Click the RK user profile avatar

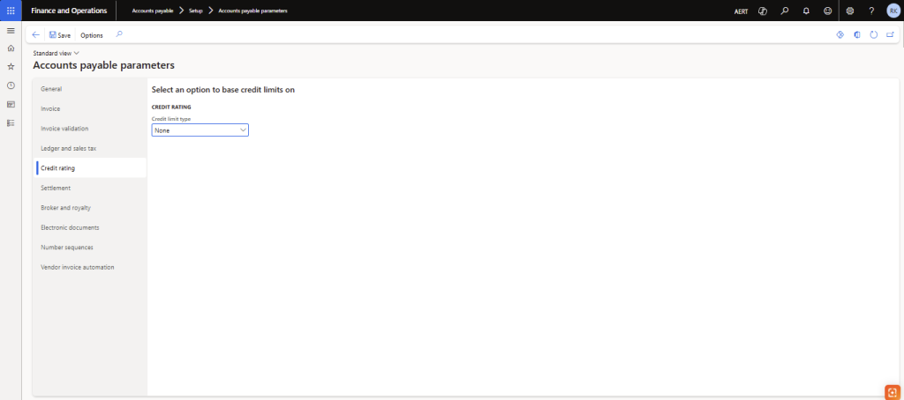[x=893, y=11]
